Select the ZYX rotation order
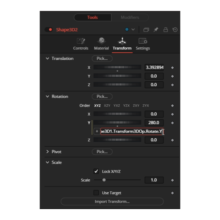Viewport: 220px width, 220px height. tap(146, 105)
